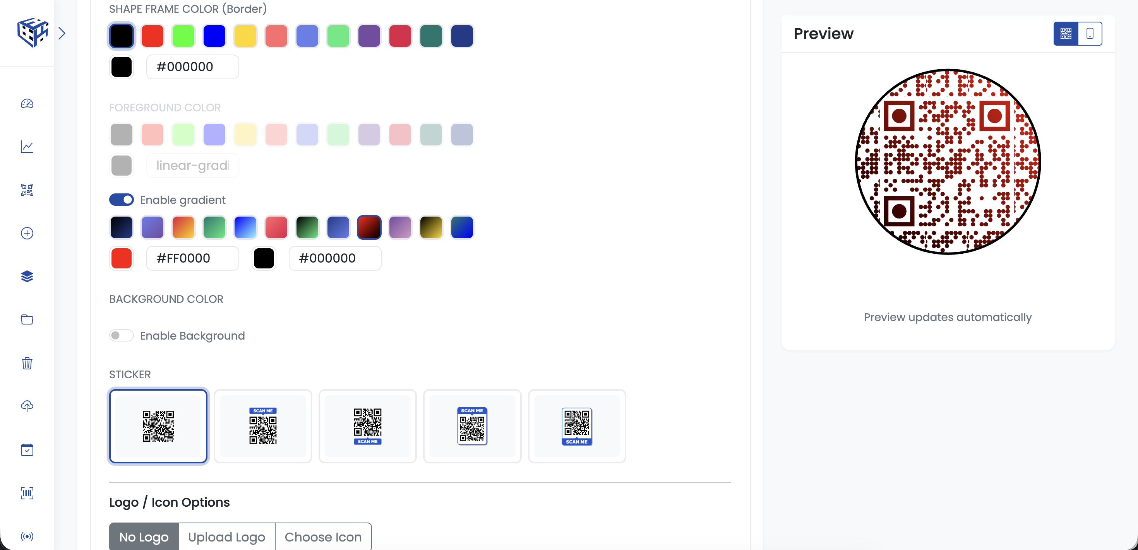Open the folders sidebar icon
The height and width of the screenshot is (550, 1138).
tap(27, 320)
